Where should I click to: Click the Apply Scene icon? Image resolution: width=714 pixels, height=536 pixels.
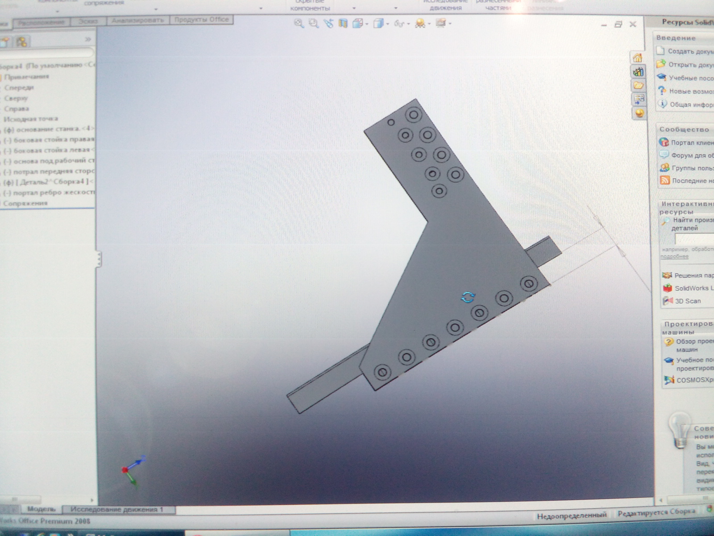pos(420,23)
